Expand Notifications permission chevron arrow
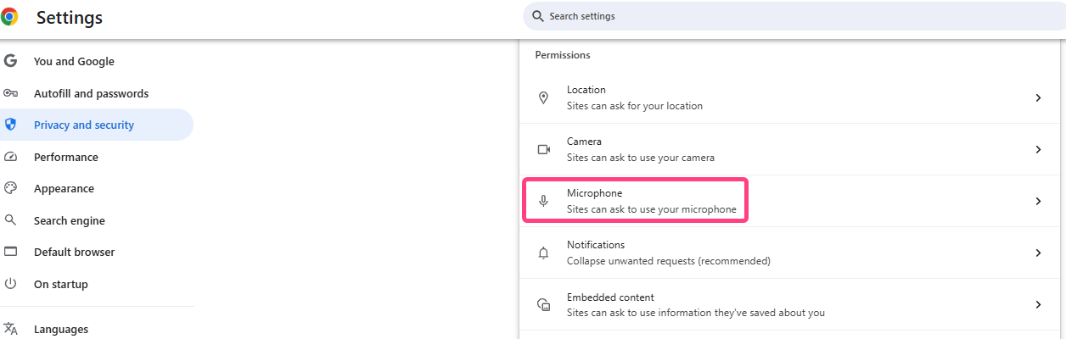The image size is (1066, 339). (1037, 253)
